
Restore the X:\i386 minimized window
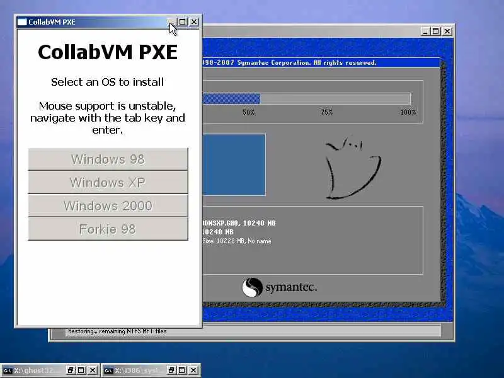coord(171,370)
